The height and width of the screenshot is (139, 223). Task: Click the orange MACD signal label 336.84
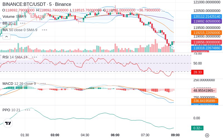[204, 101]
